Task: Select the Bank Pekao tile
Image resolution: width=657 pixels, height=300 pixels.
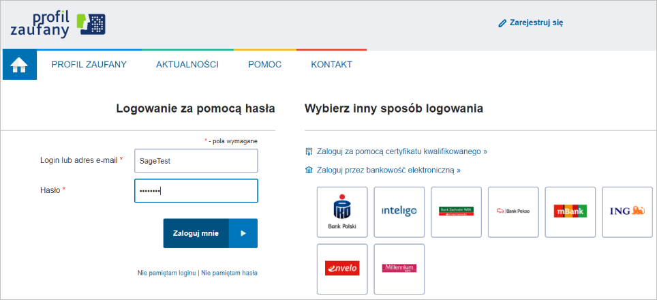Action: tap(513, 212)
